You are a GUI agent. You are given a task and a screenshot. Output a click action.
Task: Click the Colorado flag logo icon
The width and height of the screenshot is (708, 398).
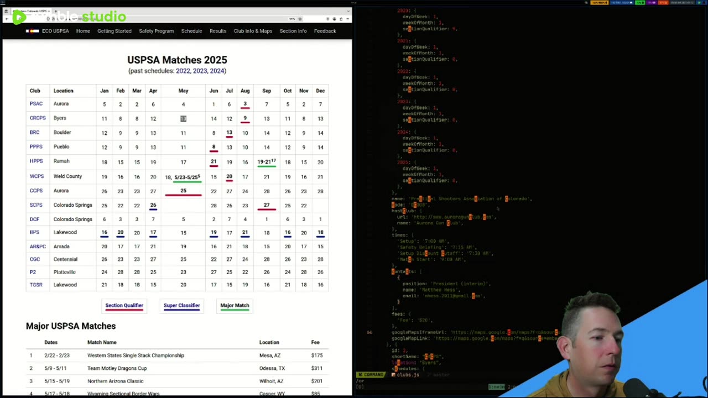(x=33, y=31)
